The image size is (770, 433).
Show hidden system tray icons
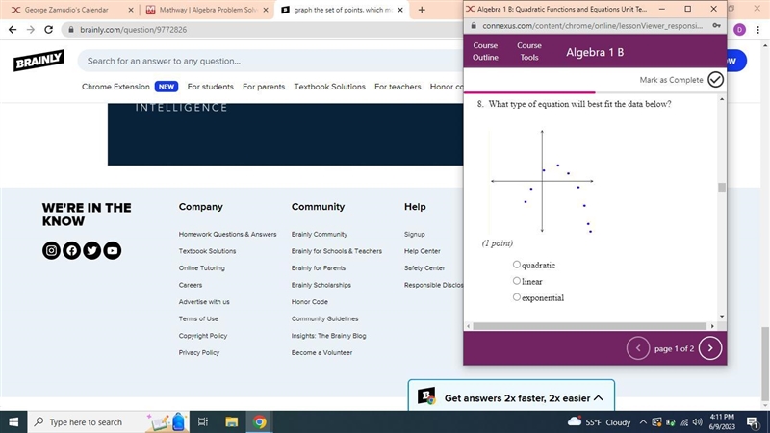coord(643,422)
